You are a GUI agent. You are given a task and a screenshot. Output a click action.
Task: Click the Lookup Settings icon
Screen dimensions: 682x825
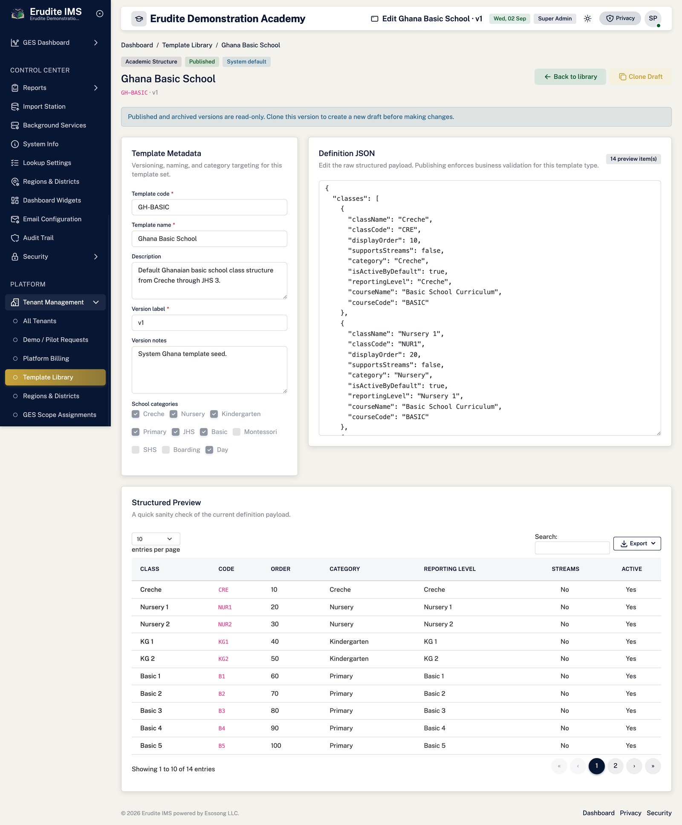pyautogui.click(x=15, y=163)
